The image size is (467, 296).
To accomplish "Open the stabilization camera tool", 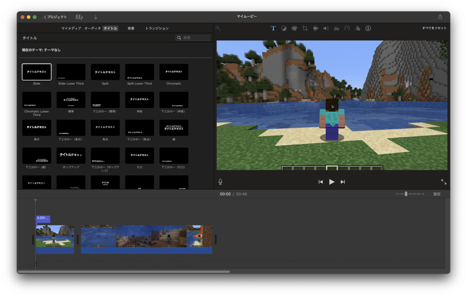I will click(316, 28).
